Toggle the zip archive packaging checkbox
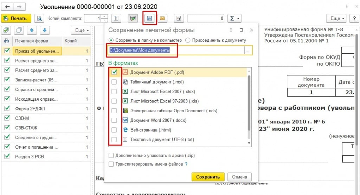 point(111,155)
